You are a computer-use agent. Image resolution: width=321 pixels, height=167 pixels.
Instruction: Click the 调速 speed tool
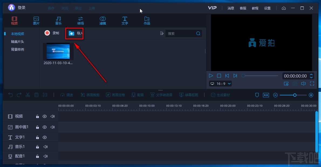pos(67,95)
